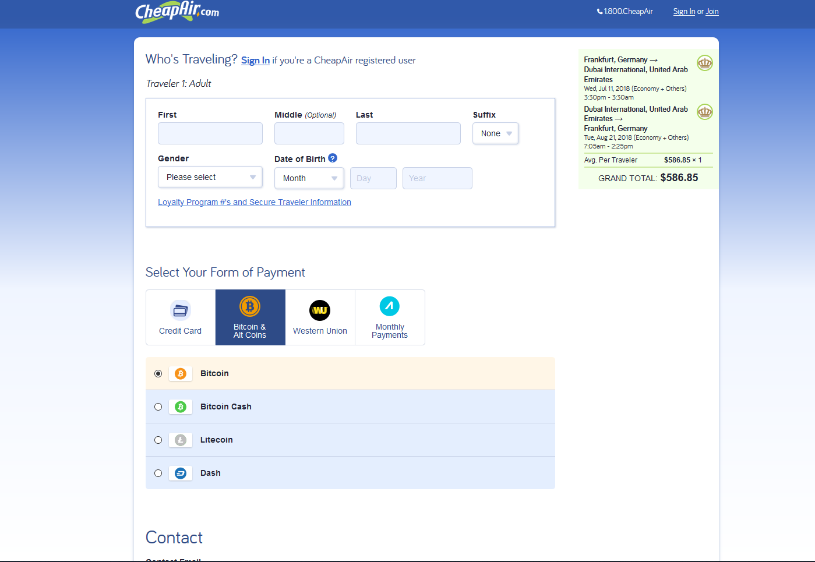Click the Monthly Payments blue icon
815x562 pixels.
coord(390,306)
